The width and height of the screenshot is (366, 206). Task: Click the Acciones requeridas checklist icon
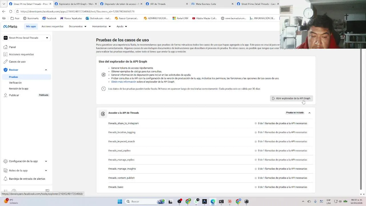point(5,54)
